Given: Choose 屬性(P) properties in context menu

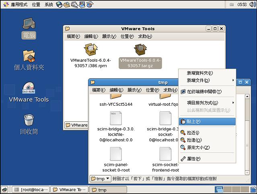Looking at the screenshot, I should [x=207, y=159].
